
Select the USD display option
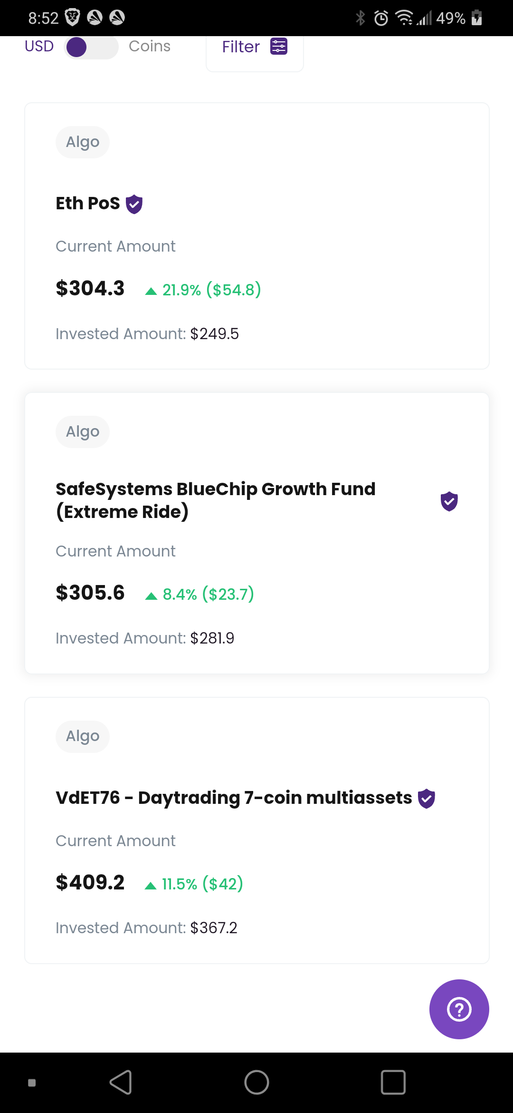39,46
